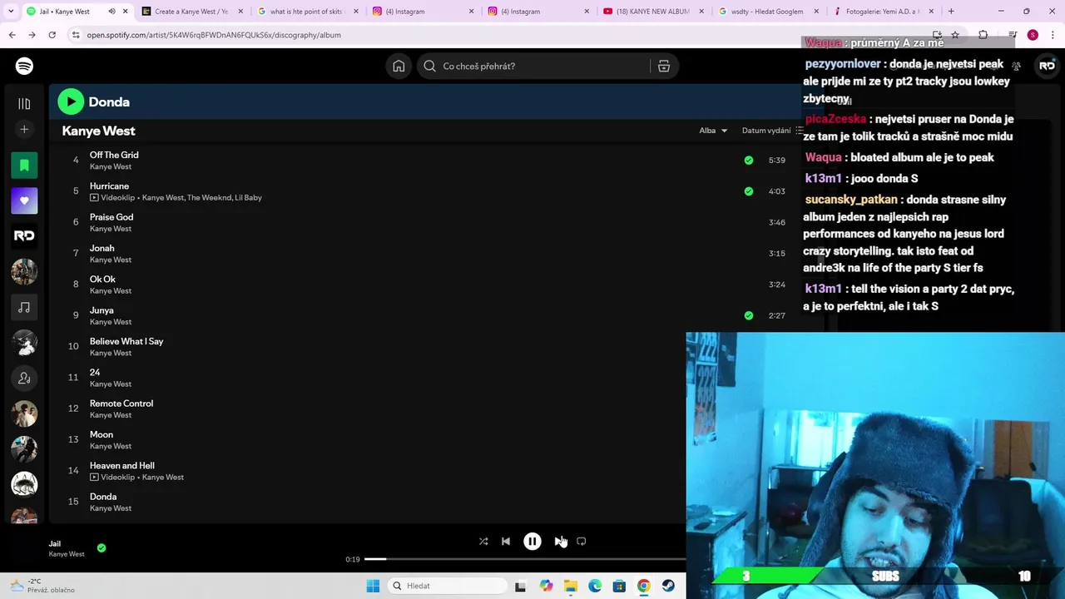This screenshot has width=1065, height=599.
Task: Switch to the first Instagram tab
Action: 423,12
